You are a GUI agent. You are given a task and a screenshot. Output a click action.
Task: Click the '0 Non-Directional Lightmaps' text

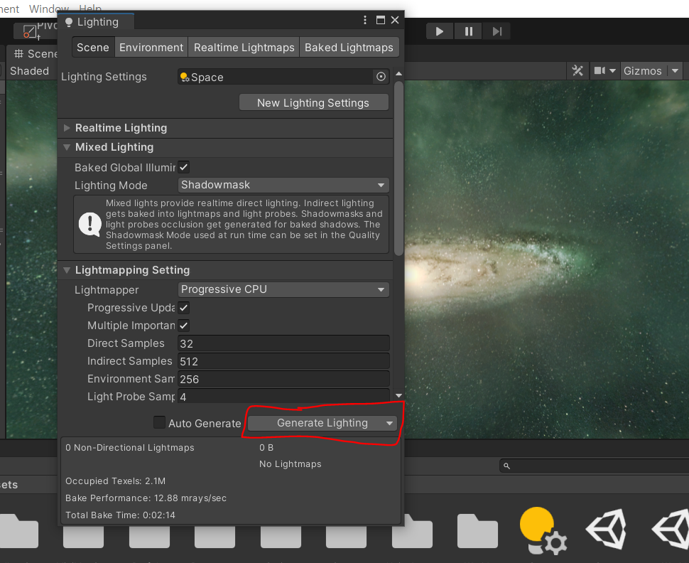pyautogui.click(x=129, y=448)
